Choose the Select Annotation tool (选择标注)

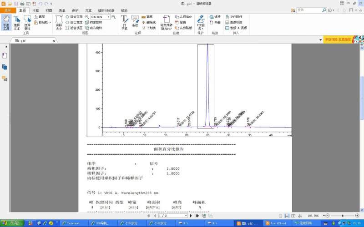pos(27,22)
